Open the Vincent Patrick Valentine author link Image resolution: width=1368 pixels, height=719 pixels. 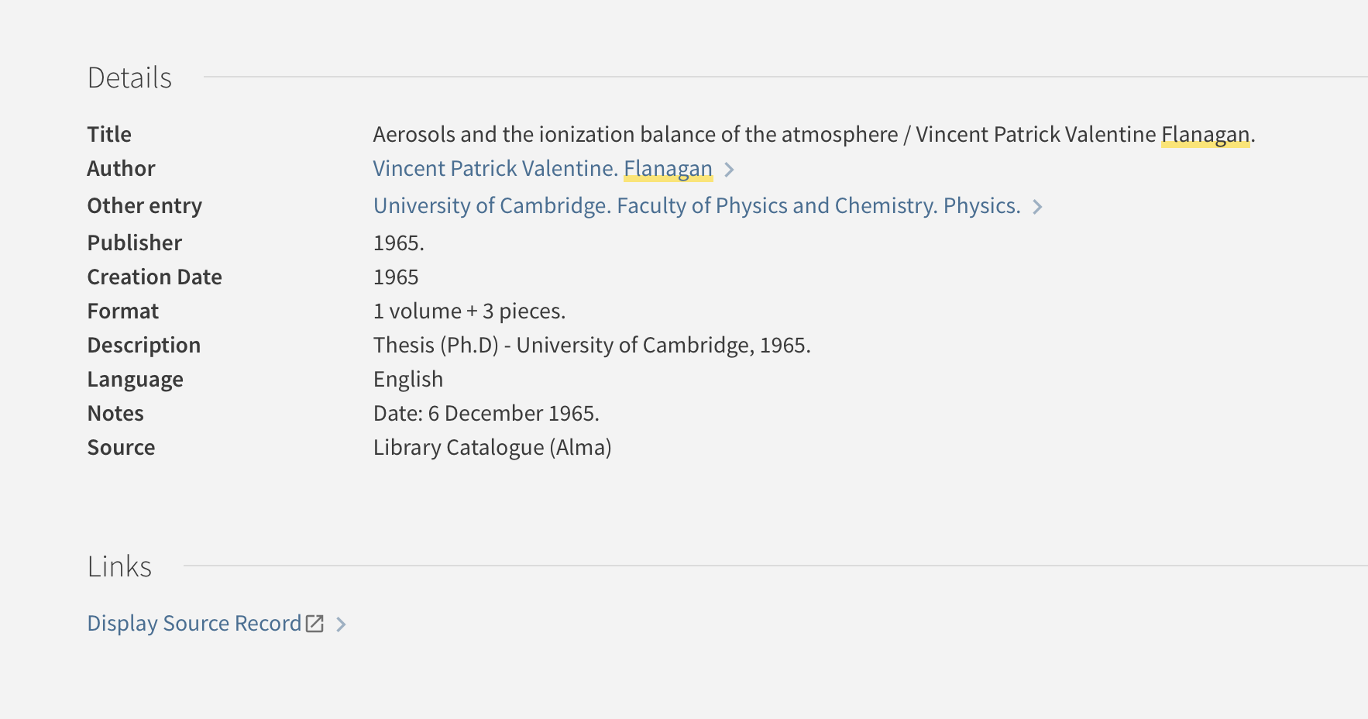point(494,169)
